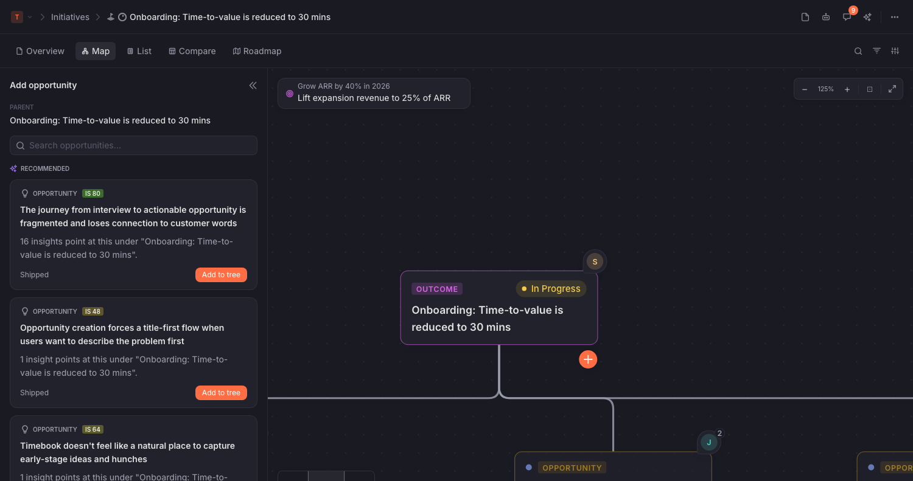The height and width of the screenshot is (481, 913).
Task: Open the document icon in the top bar
Action: click(x=805, y=17)
